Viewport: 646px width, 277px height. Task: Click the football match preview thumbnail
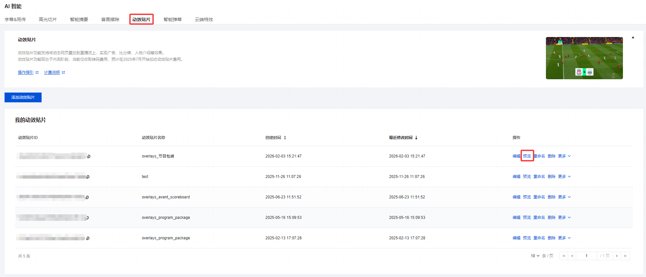pyautogui.click(x=584, y=58)
